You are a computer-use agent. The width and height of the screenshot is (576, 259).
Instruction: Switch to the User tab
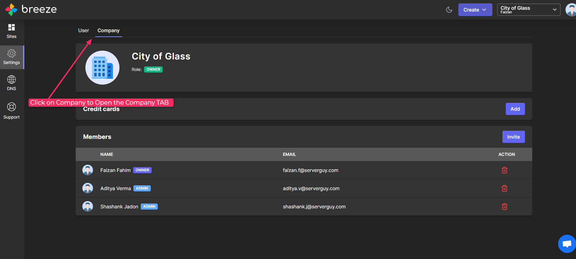point(84,30)
